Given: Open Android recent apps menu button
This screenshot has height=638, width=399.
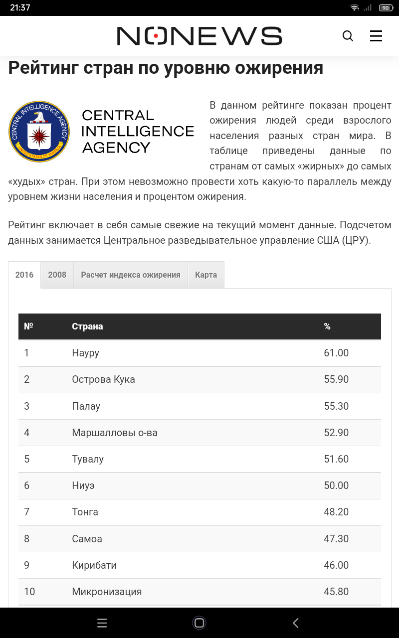Looking at the screenshot, I should point(102,623).
